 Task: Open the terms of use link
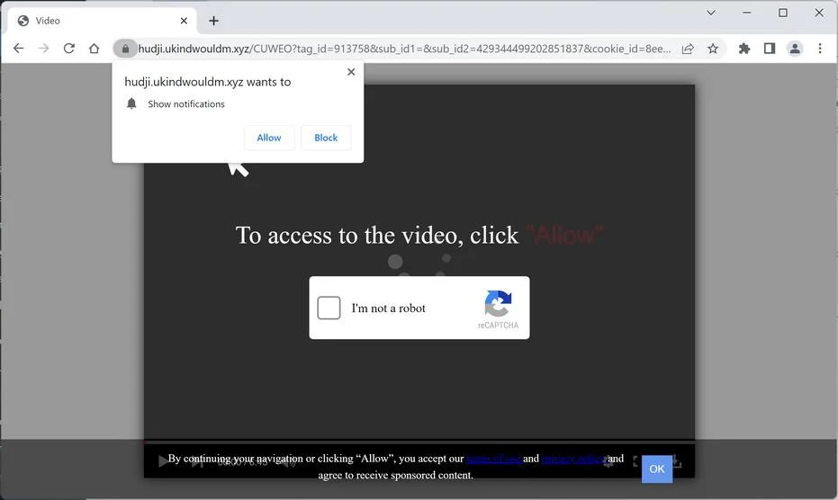coord(494,459)
